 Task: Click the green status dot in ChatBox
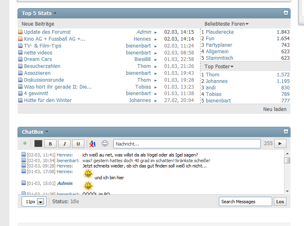coord(25,143)
